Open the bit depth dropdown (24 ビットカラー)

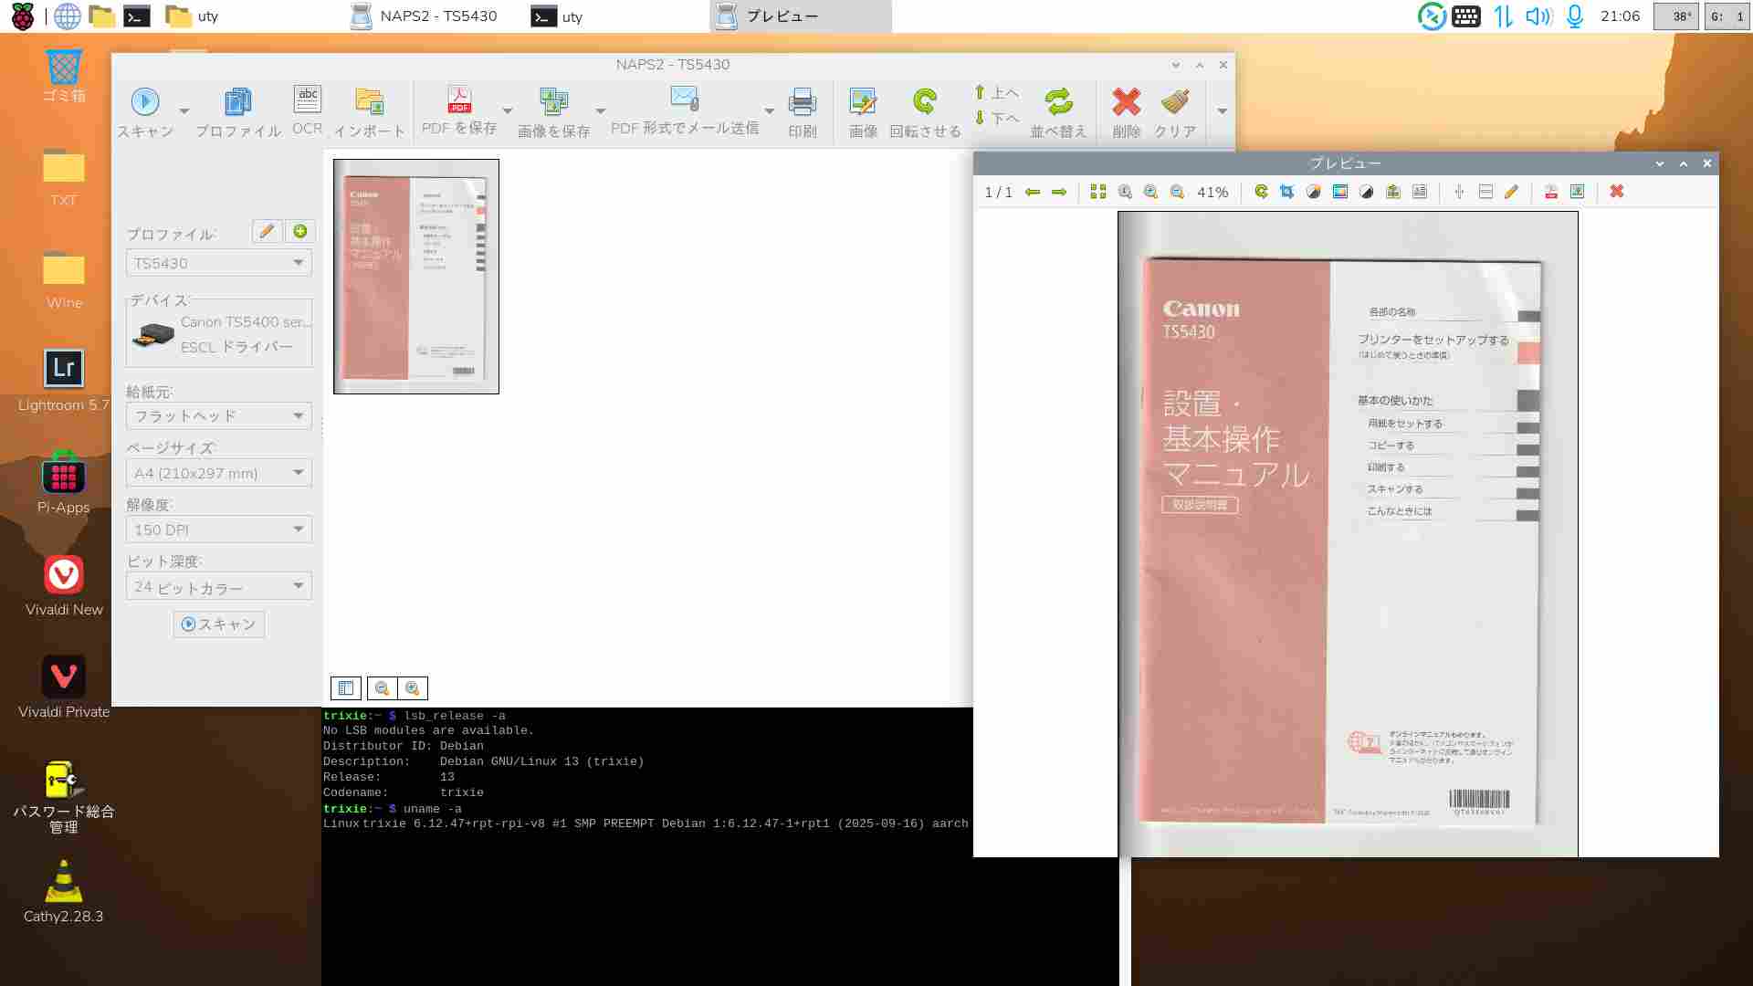click(x=219, y=586)
